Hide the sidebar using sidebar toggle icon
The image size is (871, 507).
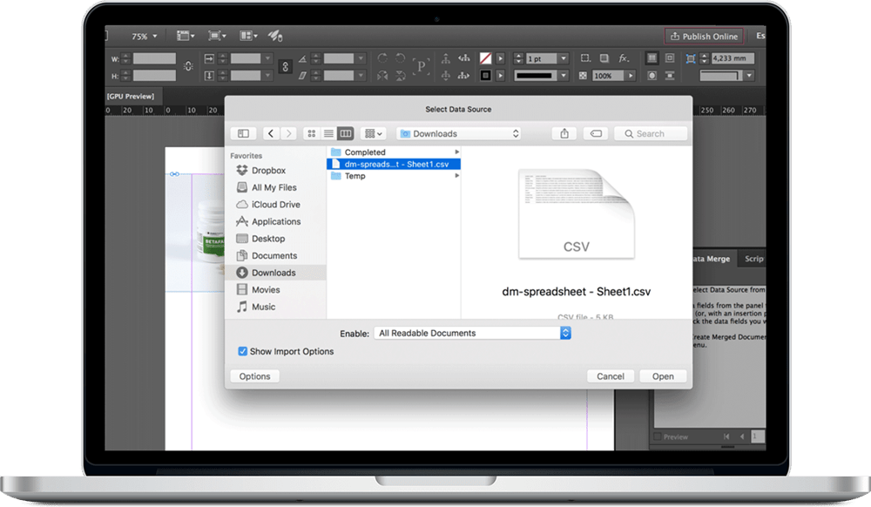tap(243, 133)
